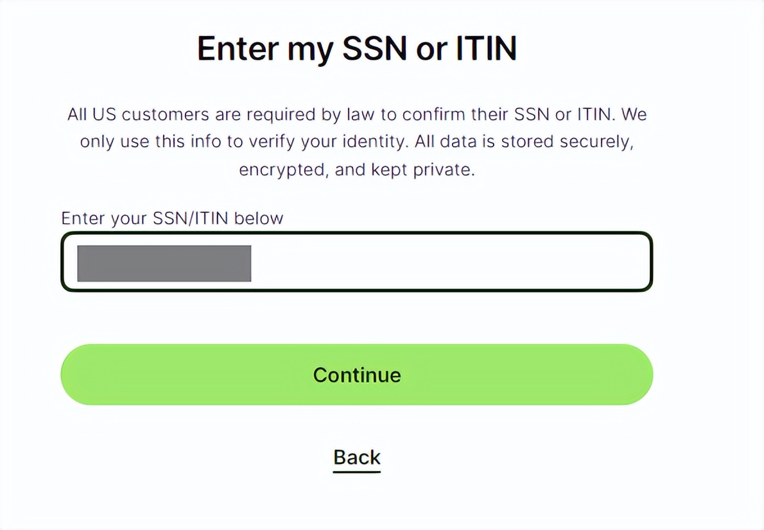Click the gray masked value in the input
The height and width of the screenshot is (530, 764).
[x=164, y=263]
